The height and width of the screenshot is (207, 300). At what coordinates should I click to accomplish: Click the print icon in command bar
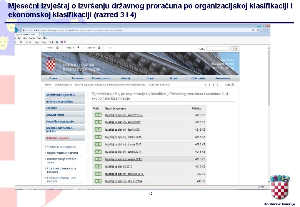[x=30, y=42]
